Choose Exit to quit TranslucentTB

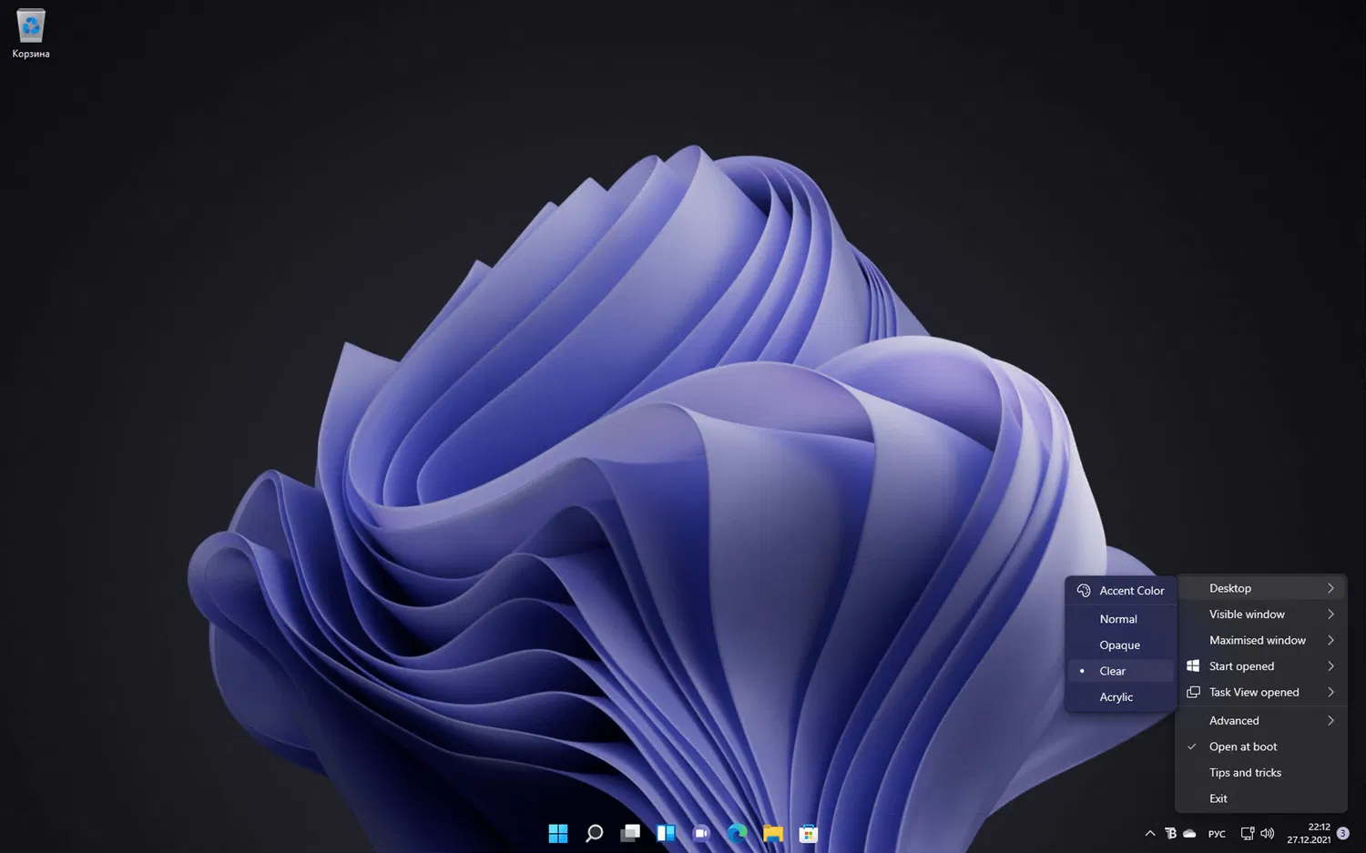coord(1261,798)
